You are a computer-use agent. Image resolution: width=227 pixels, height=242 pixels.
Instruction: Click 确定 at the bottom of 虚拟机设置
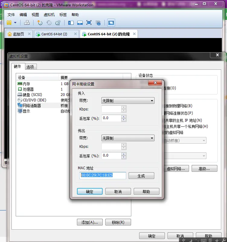coord(152,236)
